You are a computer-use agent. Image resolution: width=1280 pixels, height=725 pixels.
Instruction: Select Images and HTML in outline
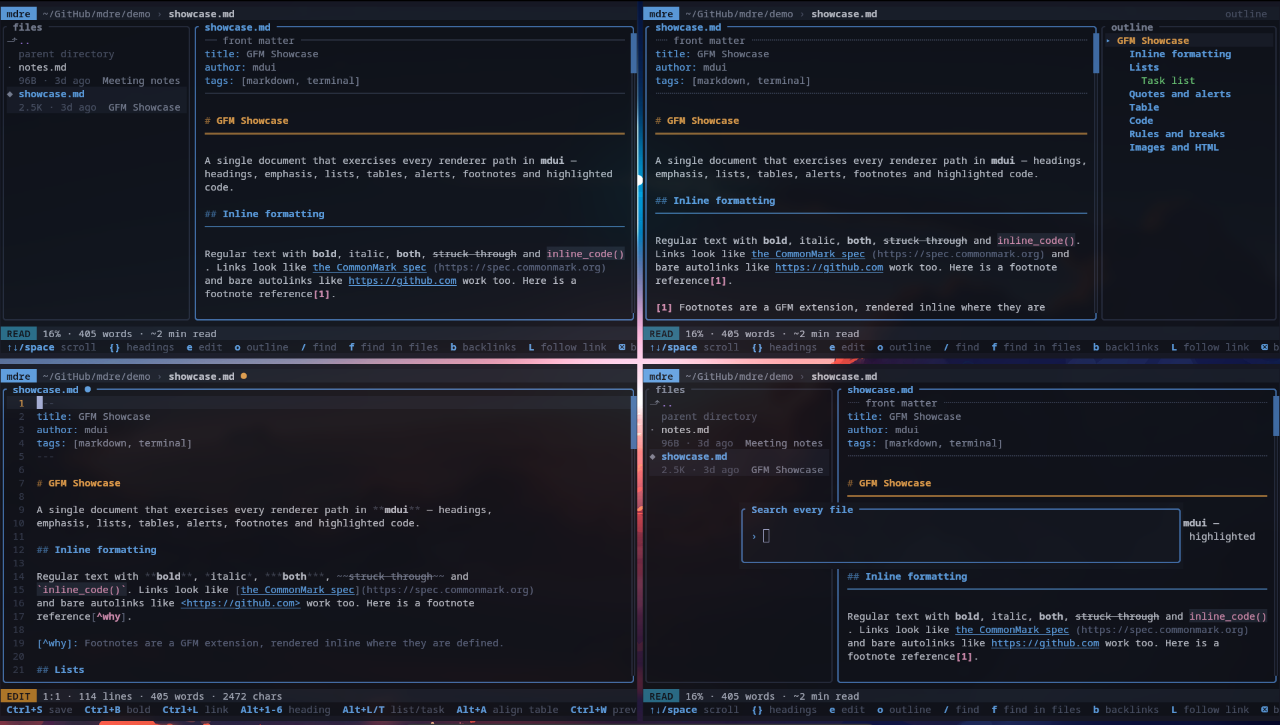coord(1173,147)
